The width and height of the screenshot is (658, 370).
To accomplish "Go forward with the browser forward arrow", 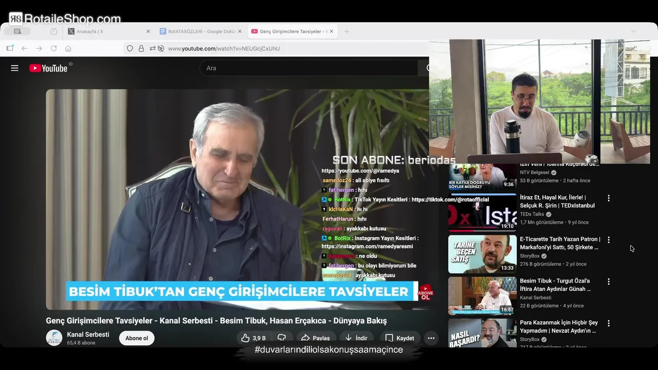I will tap(39, 48).
